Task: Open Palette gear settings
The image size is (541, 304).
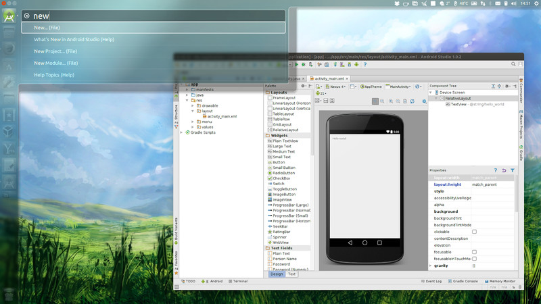Action: pyautogui.click(x=303, y=86)
